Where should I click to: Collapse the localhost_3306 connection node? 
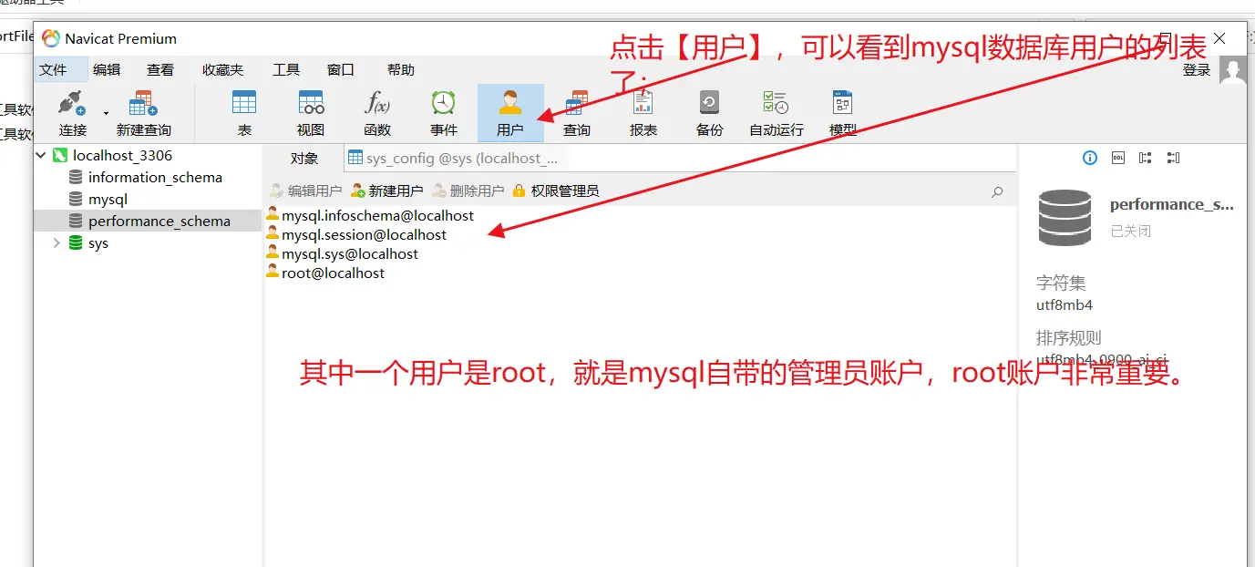[40, 155]
